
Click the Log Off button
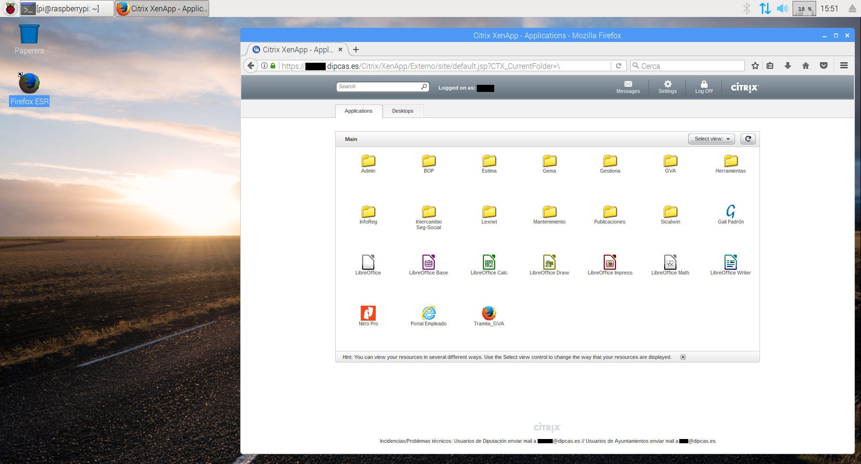704,87
